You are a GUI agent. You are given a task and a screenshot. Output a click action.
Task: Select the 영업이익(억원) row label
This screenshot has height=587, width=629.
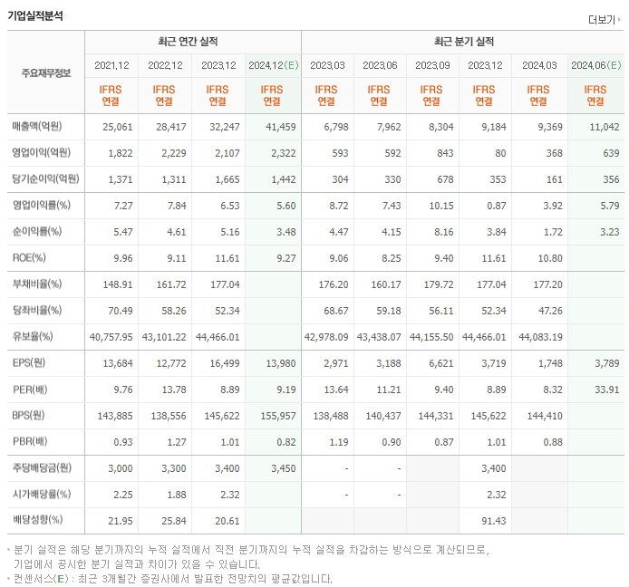42,152
